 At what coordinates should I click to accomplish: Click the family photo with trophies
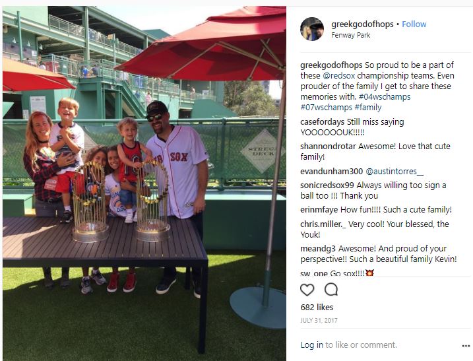pyautogui.click(x=144, y=183)
